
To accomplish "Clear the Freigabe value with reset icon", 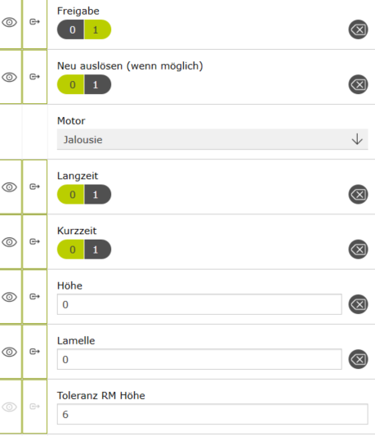I will coord(358,29).
